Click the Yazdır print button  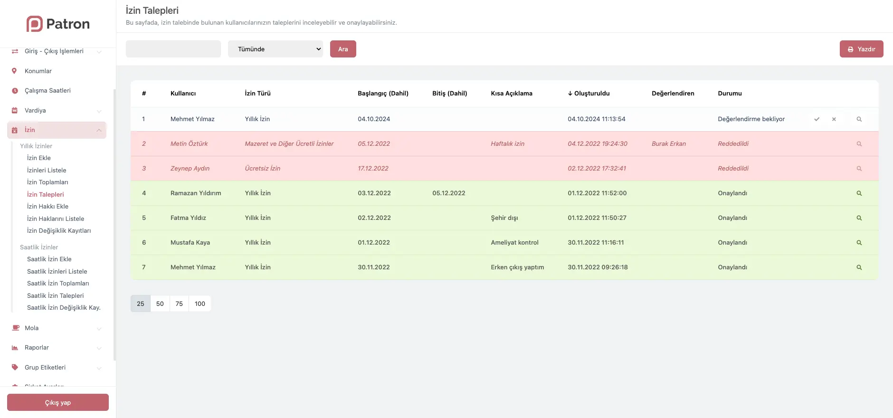coord(861,49)
